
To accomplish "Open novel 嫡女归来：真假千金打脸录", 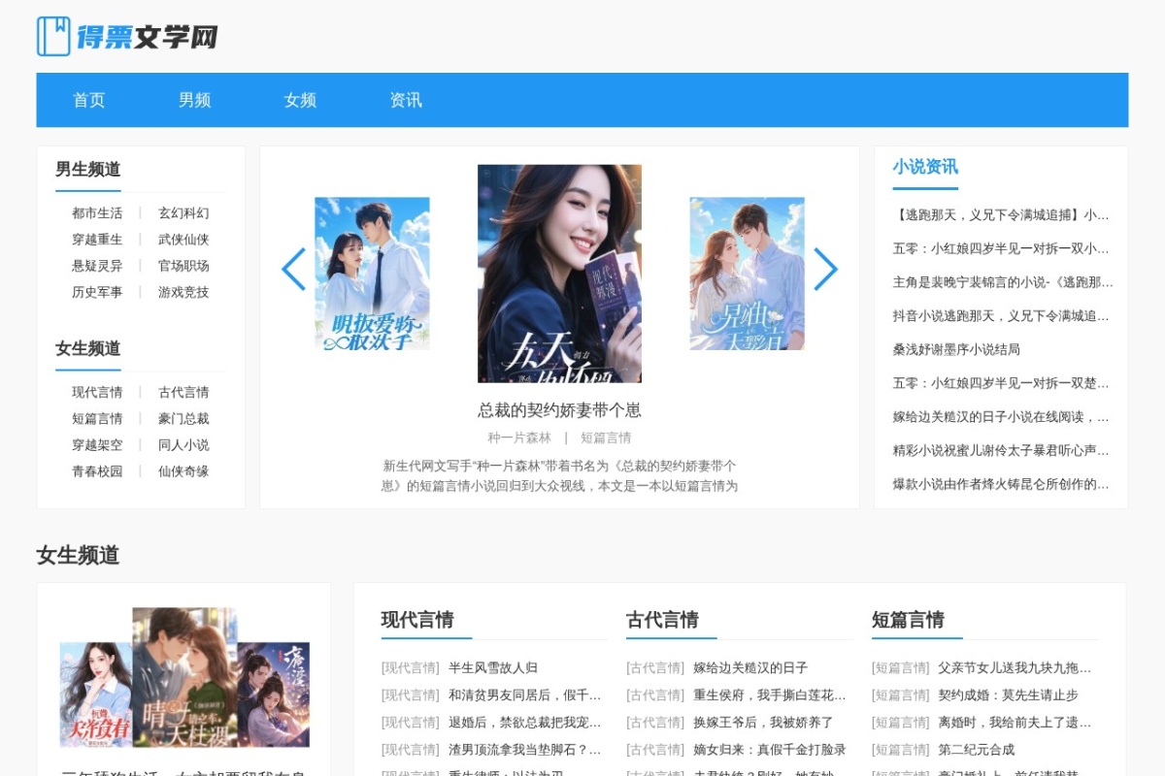I will coord(770,749).
